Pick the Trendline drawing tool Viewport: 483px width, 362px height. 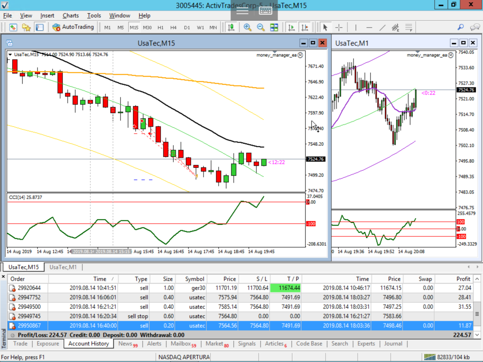382,27
